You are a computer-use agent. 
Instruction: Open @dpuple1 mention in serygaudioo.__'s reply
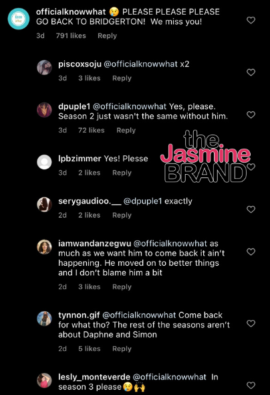(142, 202)
